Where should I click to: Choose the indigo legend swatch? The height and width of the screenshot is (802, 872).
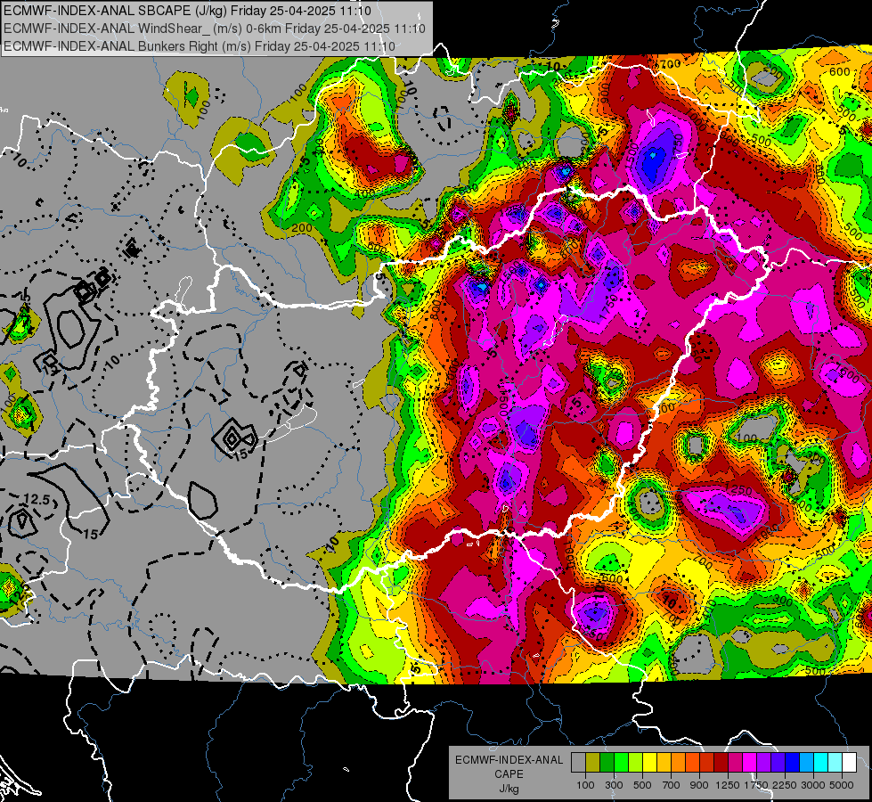coord(778,763)
